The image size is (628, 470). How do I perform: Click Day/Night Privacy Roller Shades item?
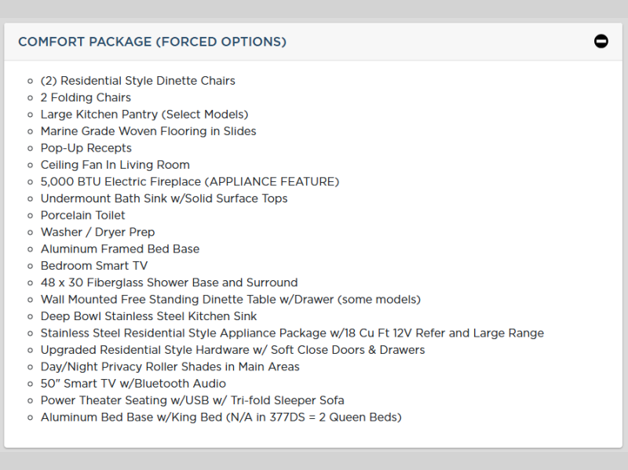point(170,366)
